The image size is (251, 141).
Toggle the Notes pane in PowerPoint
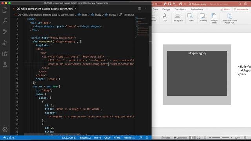click(x=166, y=137)
